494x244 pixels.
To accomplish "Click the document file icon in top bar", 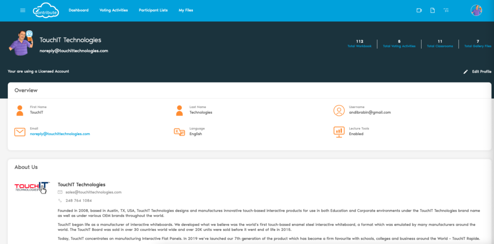I will point(433,11).
